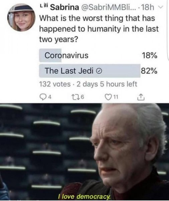Image resolution: width=169 pixels, height=201 pixels.
Task: Open Sabrina display name link
Action: coord(64,7)
